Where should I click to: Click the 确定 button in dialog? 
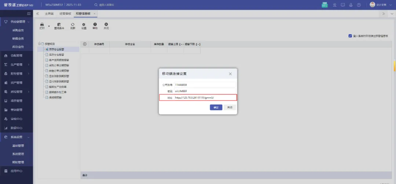tap(216, 108)
